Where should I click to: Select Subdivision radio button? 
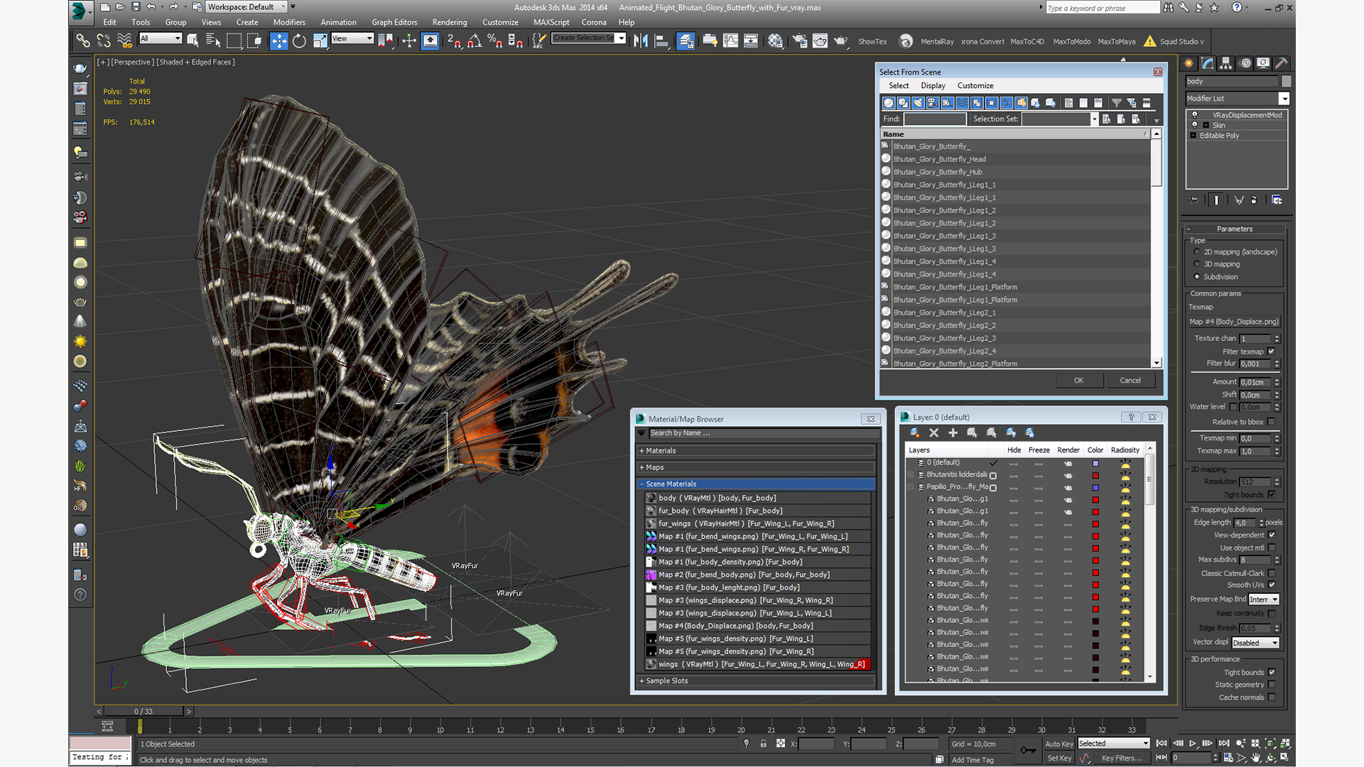[x=1197, y=277]
